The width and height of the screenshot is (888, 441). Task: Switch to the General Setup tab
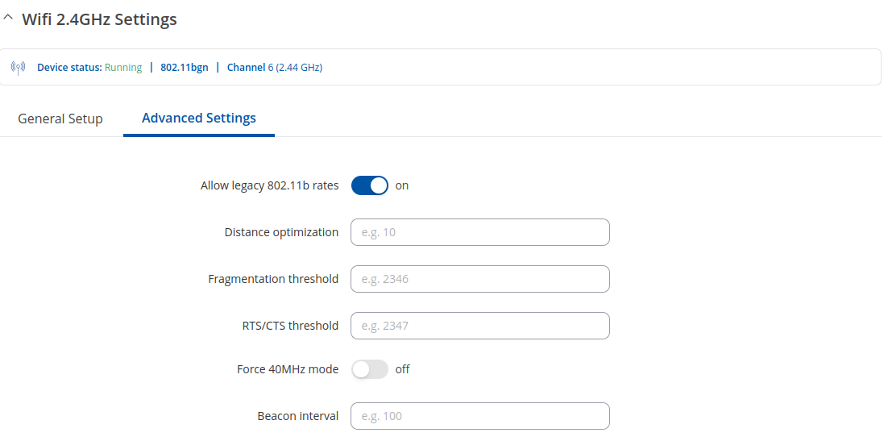pos(60,119)
